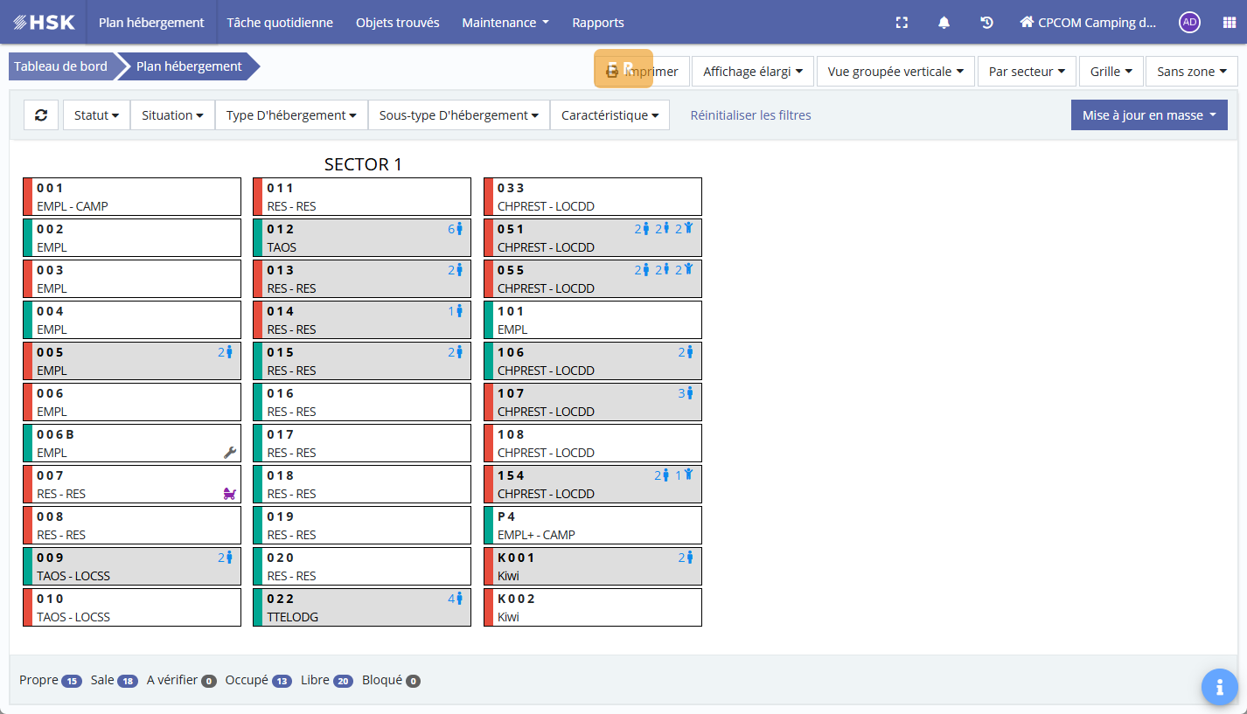
Task: Open the Statut filter dropdown
Action: tap(96, 115)
